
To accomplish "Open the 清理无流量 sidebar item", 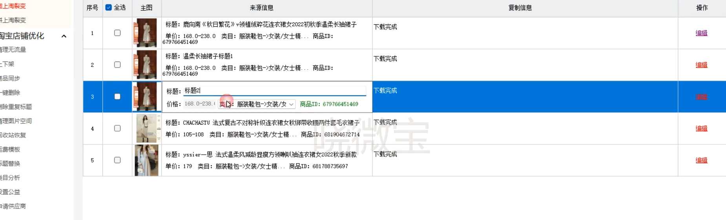I will click(x=13, y=50).
